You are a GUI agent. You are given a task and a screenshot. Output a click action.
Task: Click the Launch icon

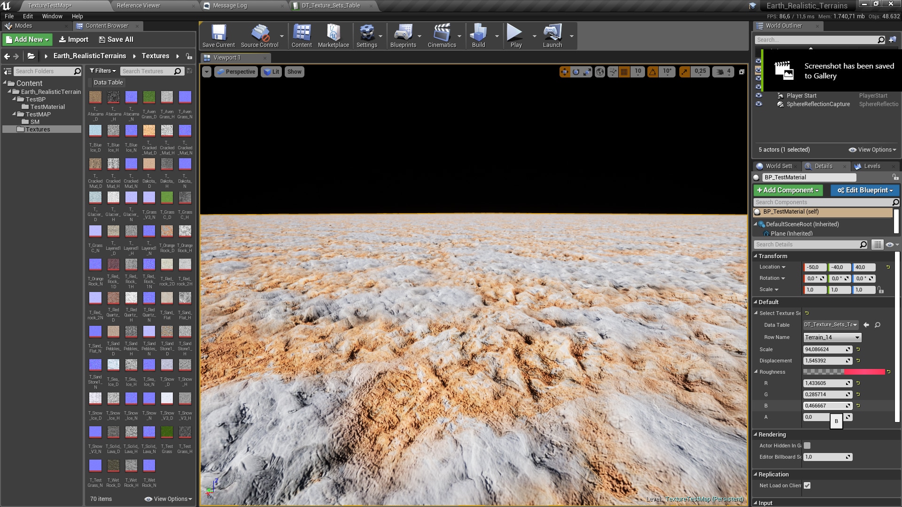pos(553,33)
